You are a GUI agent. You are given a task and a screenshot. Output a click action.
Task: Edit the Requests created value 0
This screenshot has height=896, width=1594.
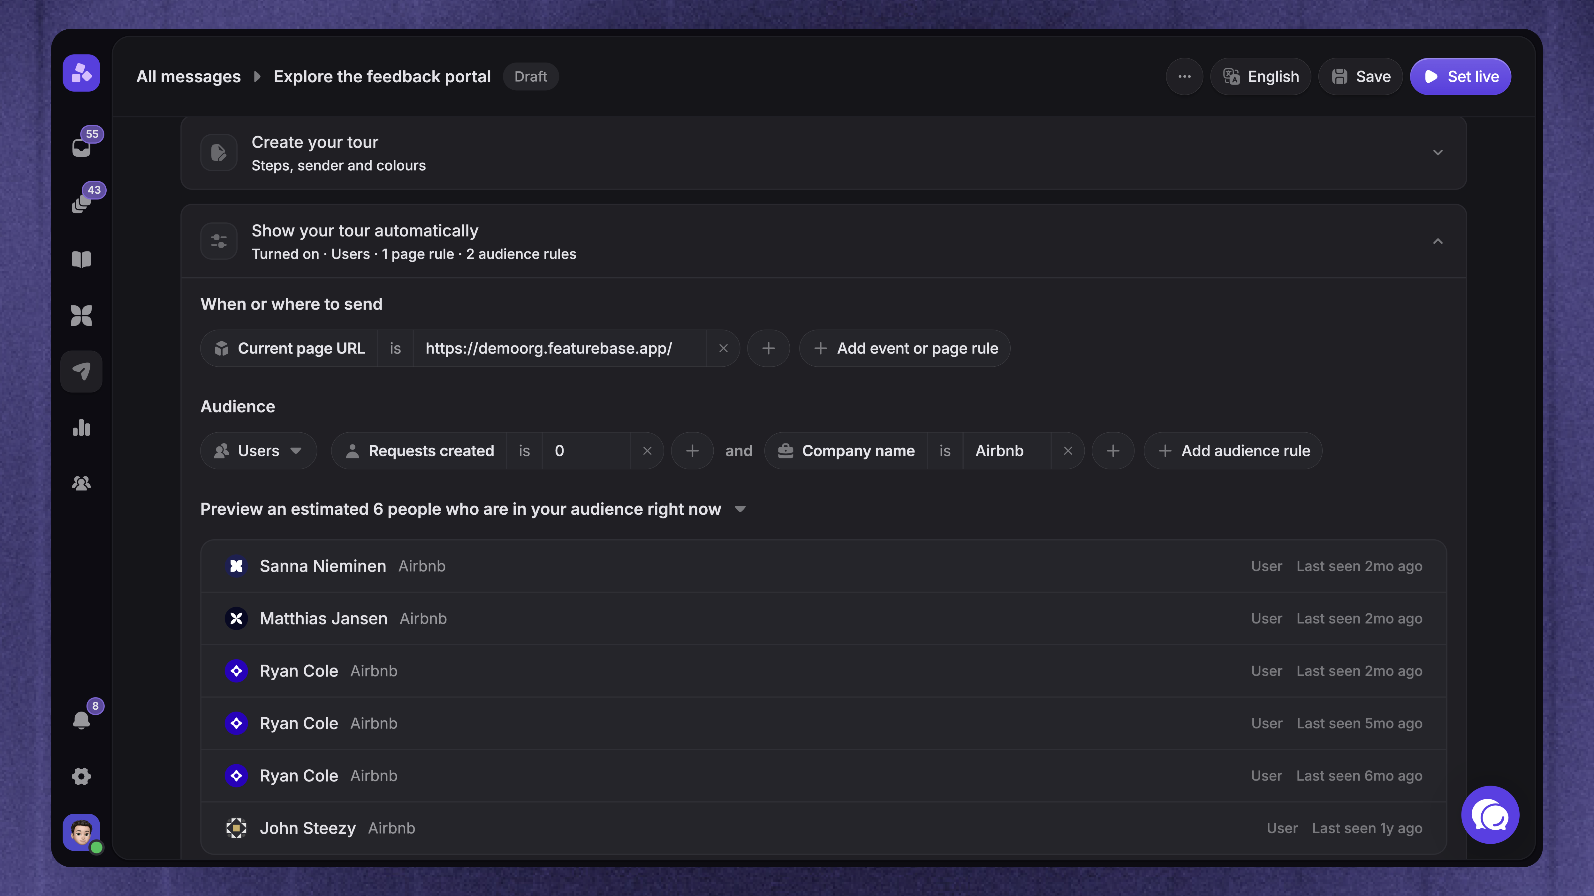[587, 451]
